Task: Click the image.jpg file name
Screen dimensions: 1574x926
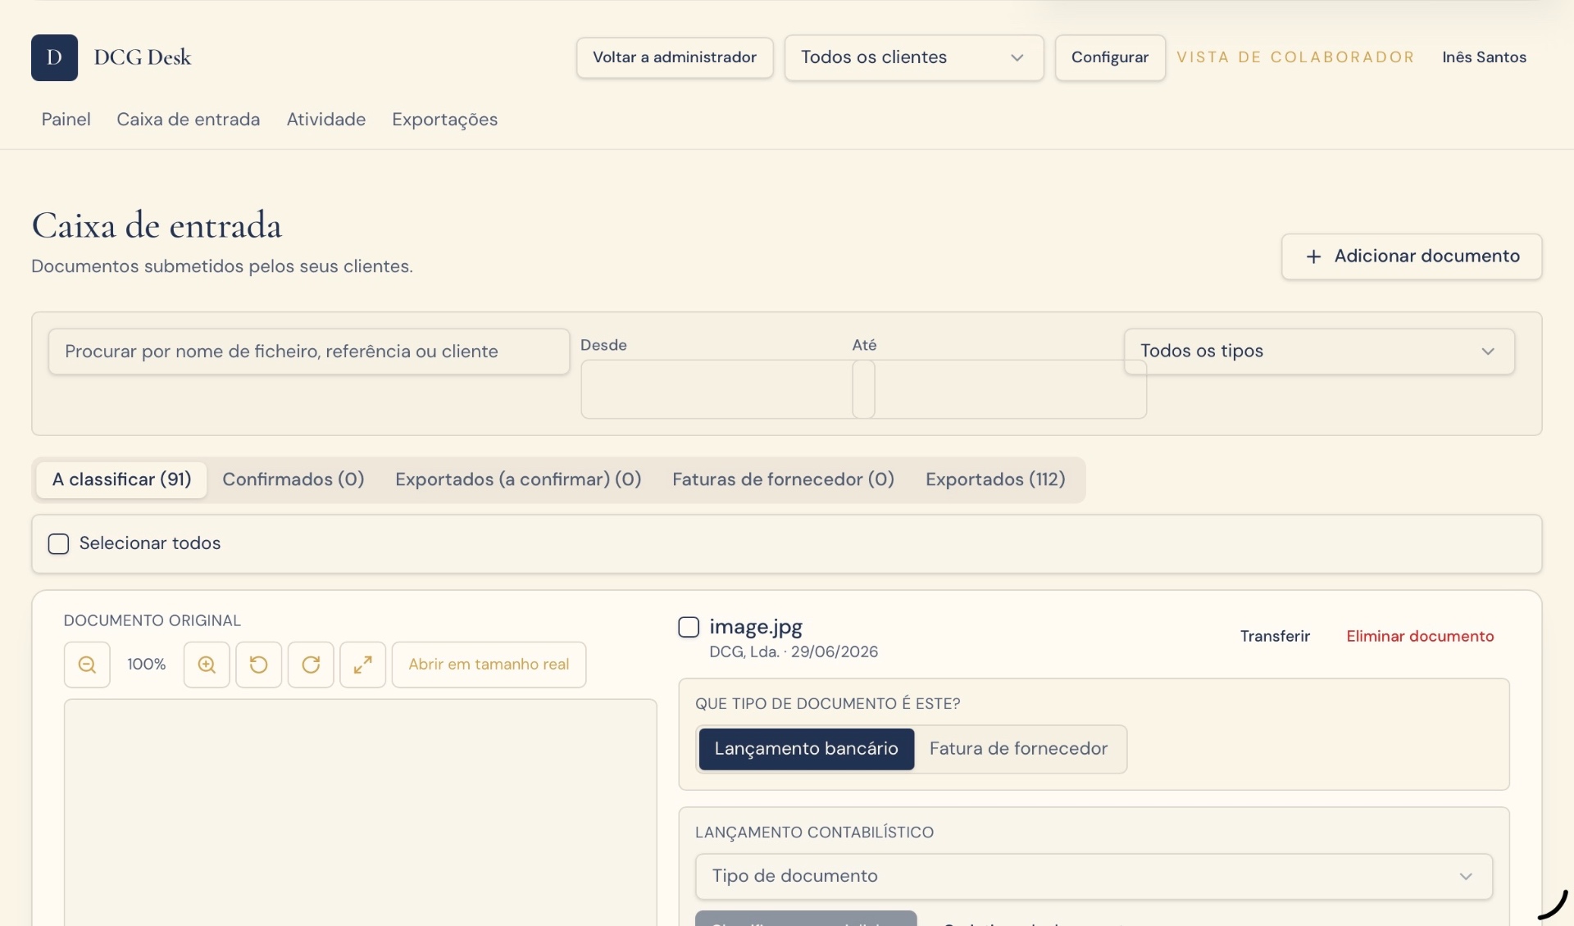Action: 756,627
